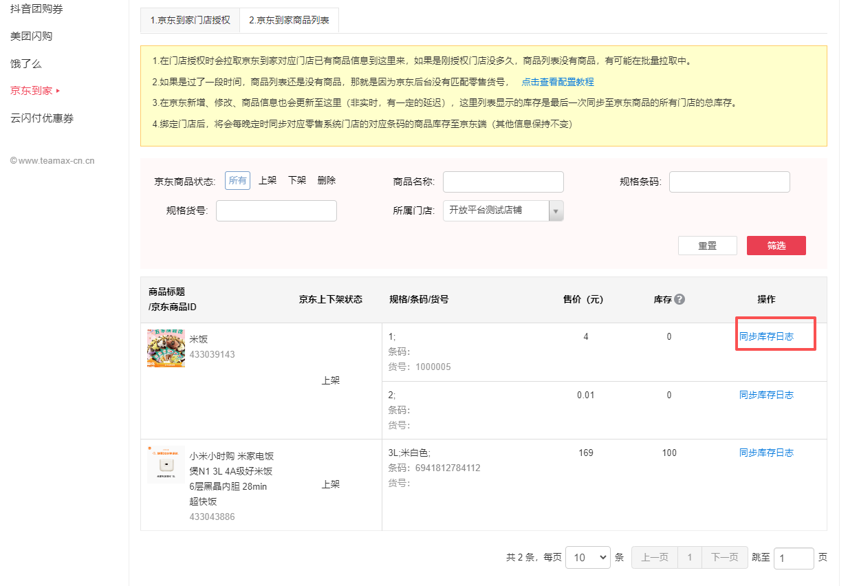Click the product ID 433043886
Screen dimensions: 848x586
(213, 517)
